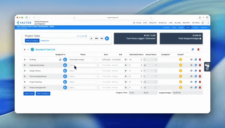Open the Billing menu

178,23
